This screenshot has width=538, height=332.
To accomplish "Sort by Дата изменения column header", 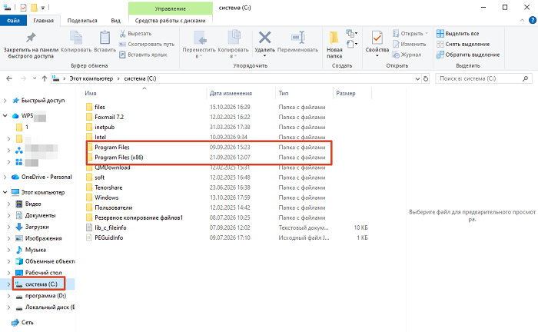I will tap(231, 93).
